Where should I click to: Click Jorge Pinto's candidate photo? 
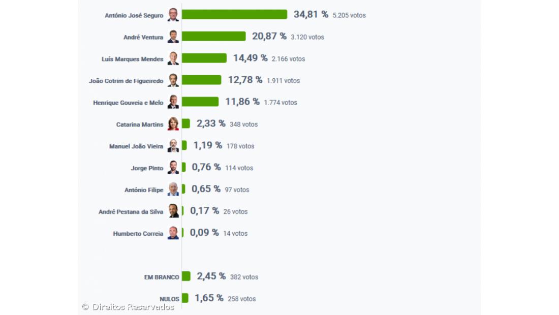tap(173, 168)
